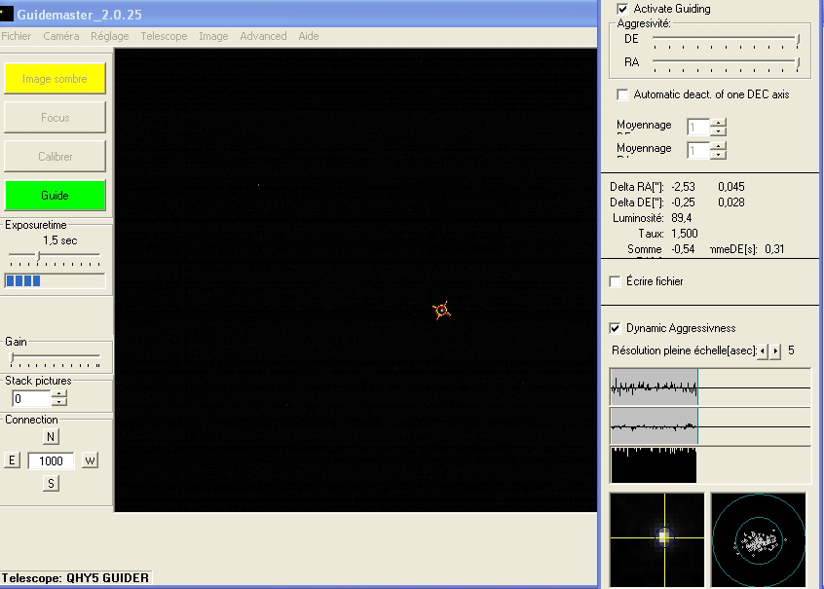Decrease Stack pictures with down arrow

[59, 403]
